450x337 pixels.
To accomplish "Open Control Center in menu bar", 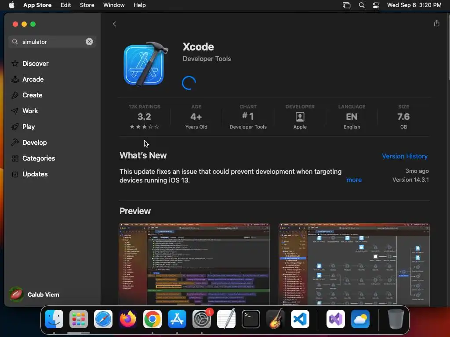I will click(x=376, y=5).
